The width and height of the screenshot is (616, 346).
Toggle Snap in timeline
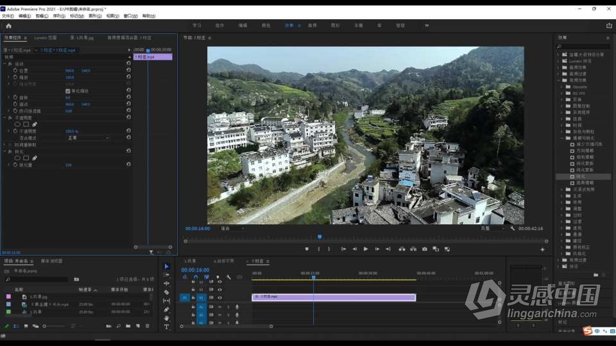196,277
